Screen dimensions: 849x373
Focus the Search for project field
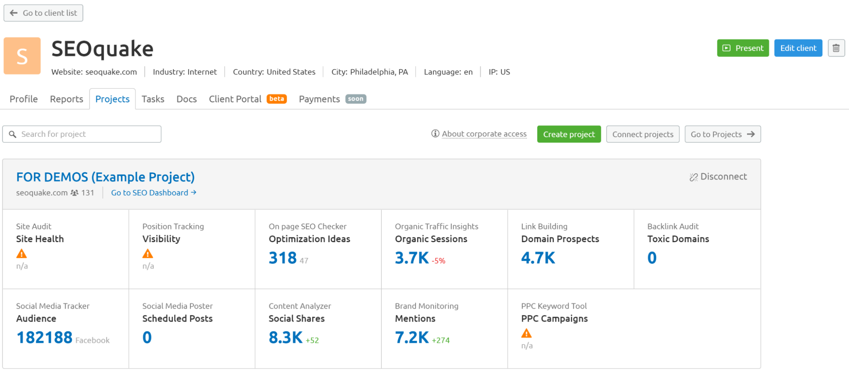click(x=82, y=134)
